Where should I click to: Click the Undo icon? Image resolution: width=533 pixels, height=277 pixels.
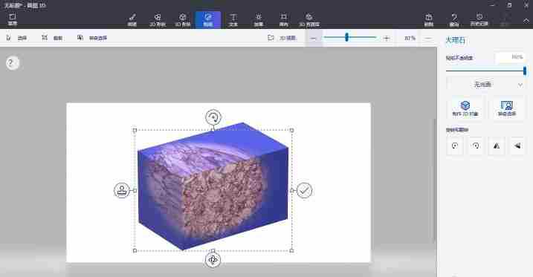click(x=454, y=20)
